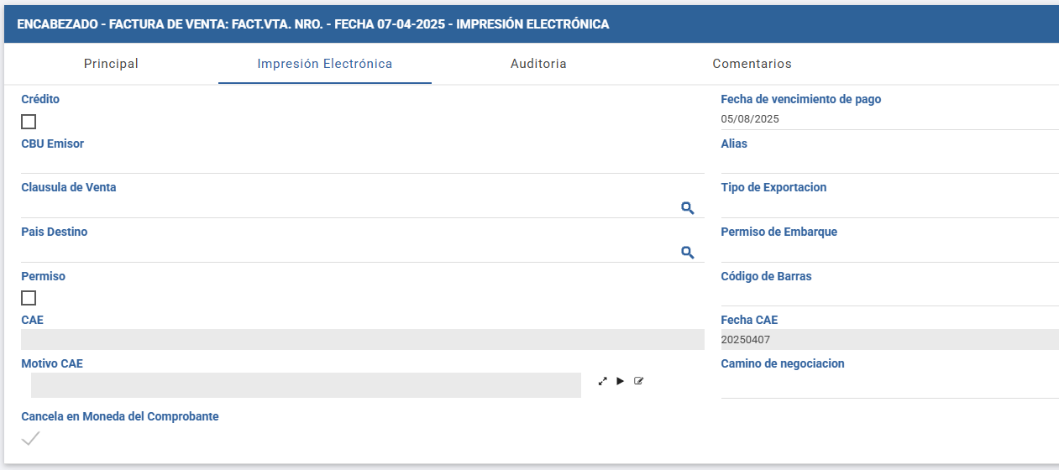
Task: Tick the Permiso checkbox
Action: (x=29, y=298)
